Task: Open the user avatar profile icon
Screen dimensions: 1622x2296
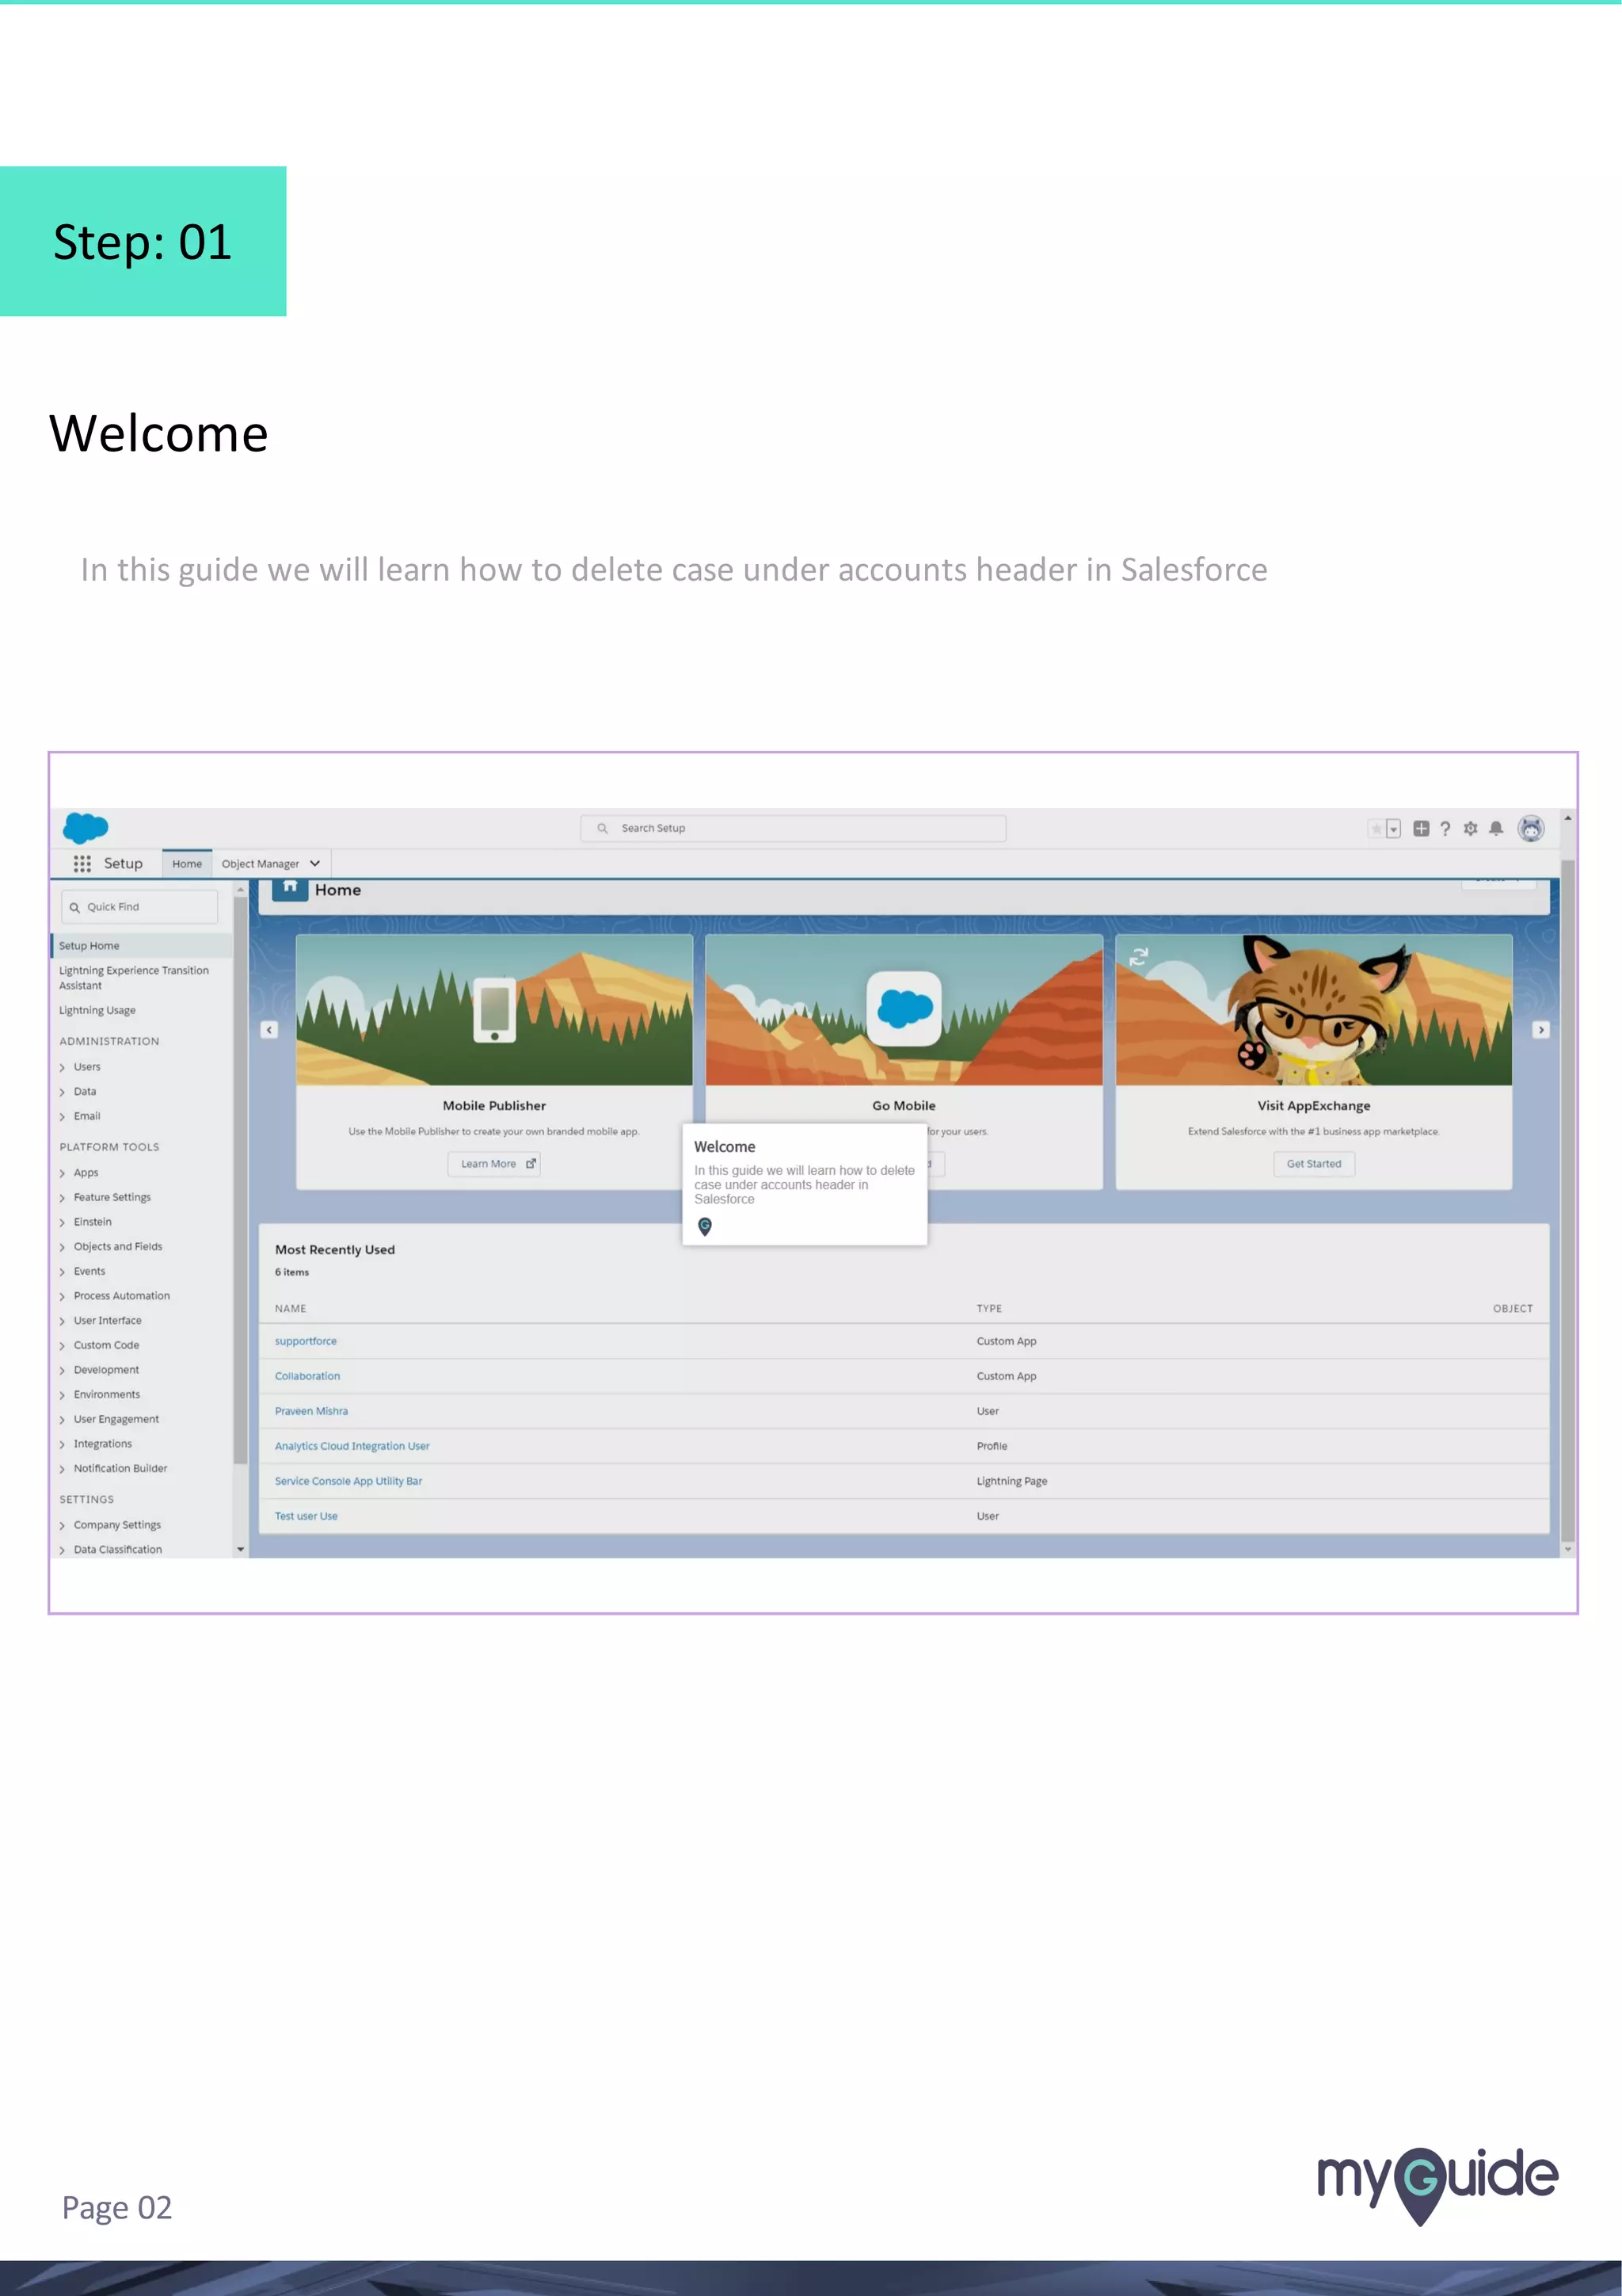Action: 1531,828
